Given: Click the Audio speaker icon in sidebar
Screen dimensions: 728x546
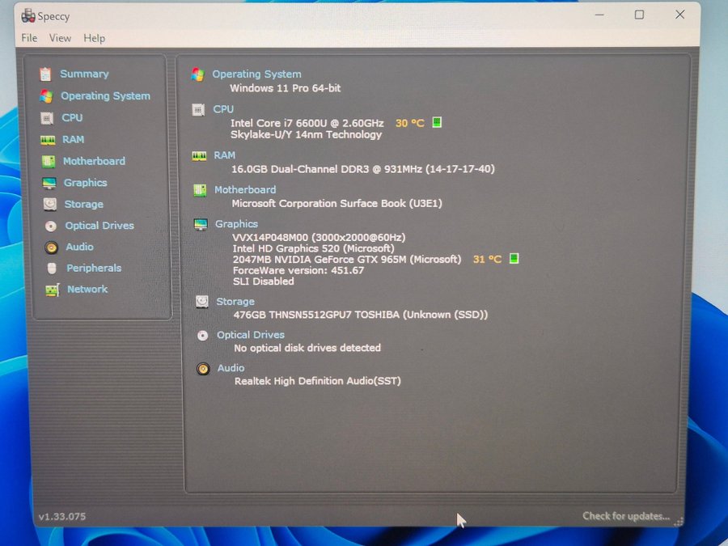Looking at the screenshot, I should coord(51,248).
